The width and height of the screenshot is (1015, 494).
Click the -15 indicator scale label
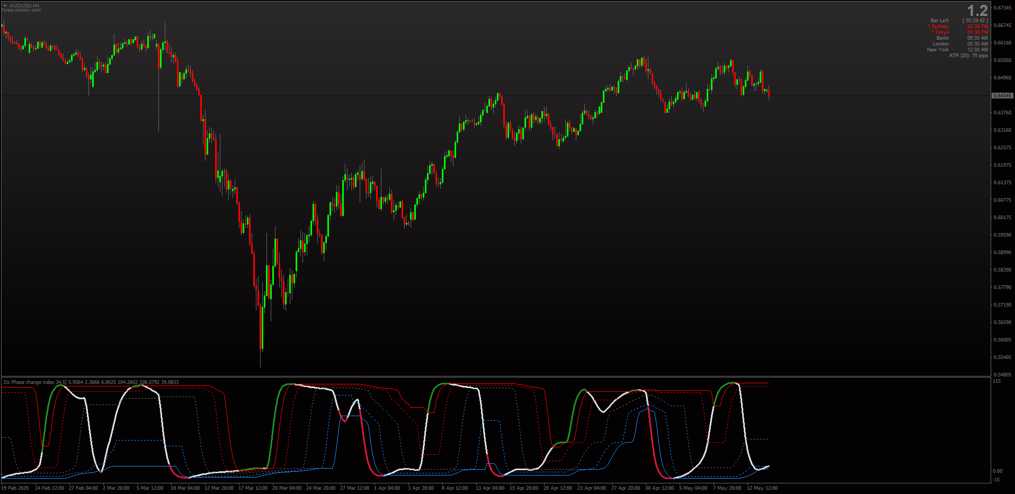[997, 480]
